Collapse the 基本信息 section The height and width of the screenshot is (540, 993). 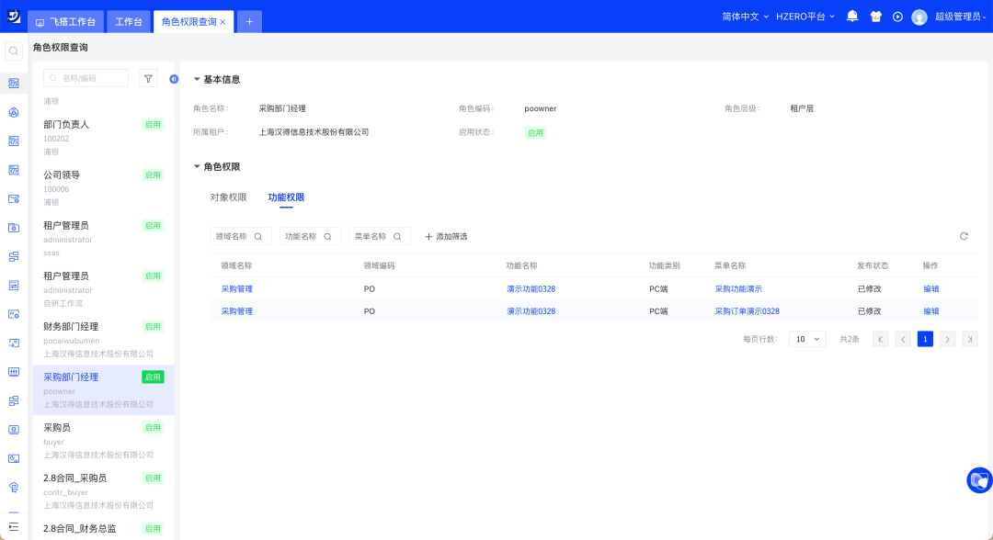point(197,80)
